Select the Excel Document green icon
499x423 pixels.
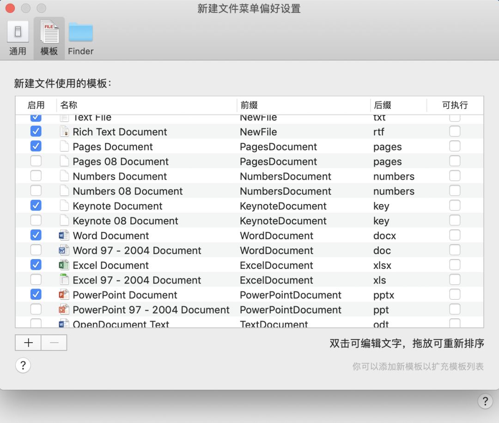tap(65, 265)
